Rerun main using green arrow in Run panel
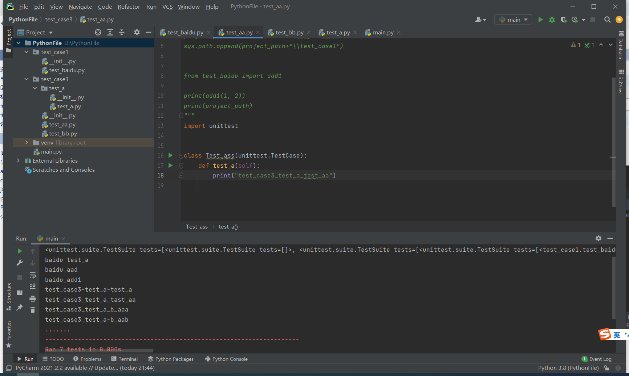Image resolution: width=629 pixels, height=376 pixels. [x=20, y=251]
